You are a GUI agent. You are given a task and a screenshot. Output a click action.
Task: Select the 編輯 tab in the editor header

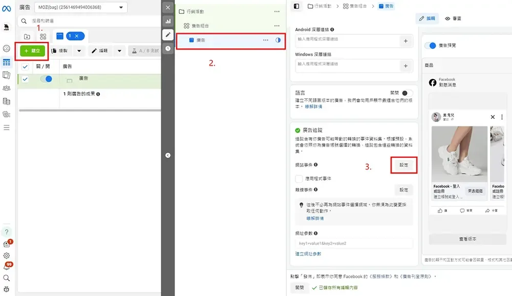(427, 18)
